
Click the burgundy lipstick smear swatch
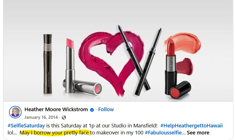pyautogui.click(x=185, y=67)
